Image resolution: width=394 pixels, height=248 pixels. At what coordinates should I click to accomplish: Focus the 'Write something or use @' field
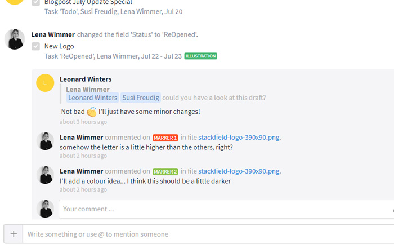(x=208, y=234)
